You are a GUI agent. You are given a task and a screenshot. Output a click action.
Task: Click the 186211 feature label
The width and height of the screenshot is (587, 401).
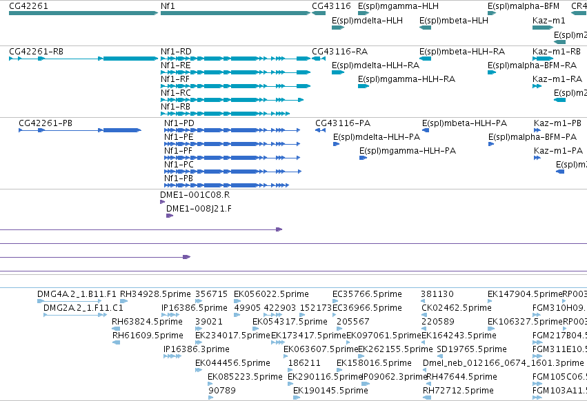pyautogui.click(x=304, y=363)
